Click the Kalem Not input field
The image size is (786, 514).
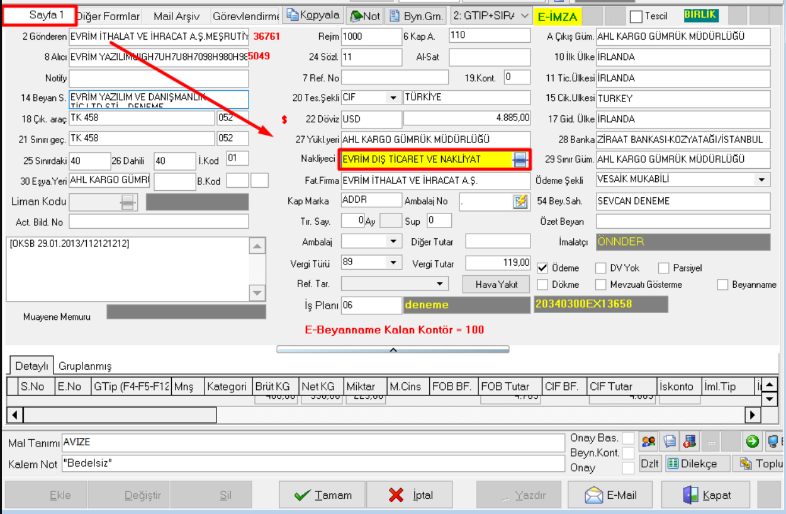(313, 464)
